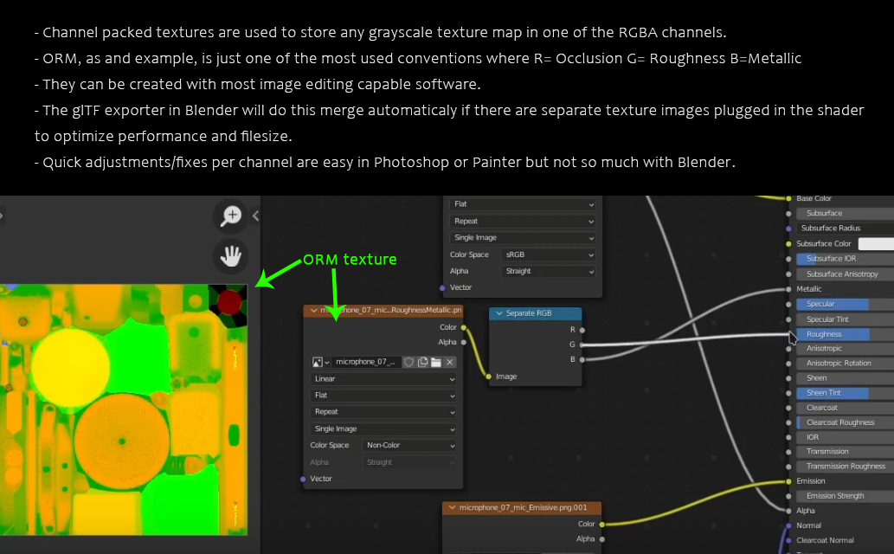Select the hand pan tool icon
This screenshot has height=554, width=894.
click(x=231, y=255)
